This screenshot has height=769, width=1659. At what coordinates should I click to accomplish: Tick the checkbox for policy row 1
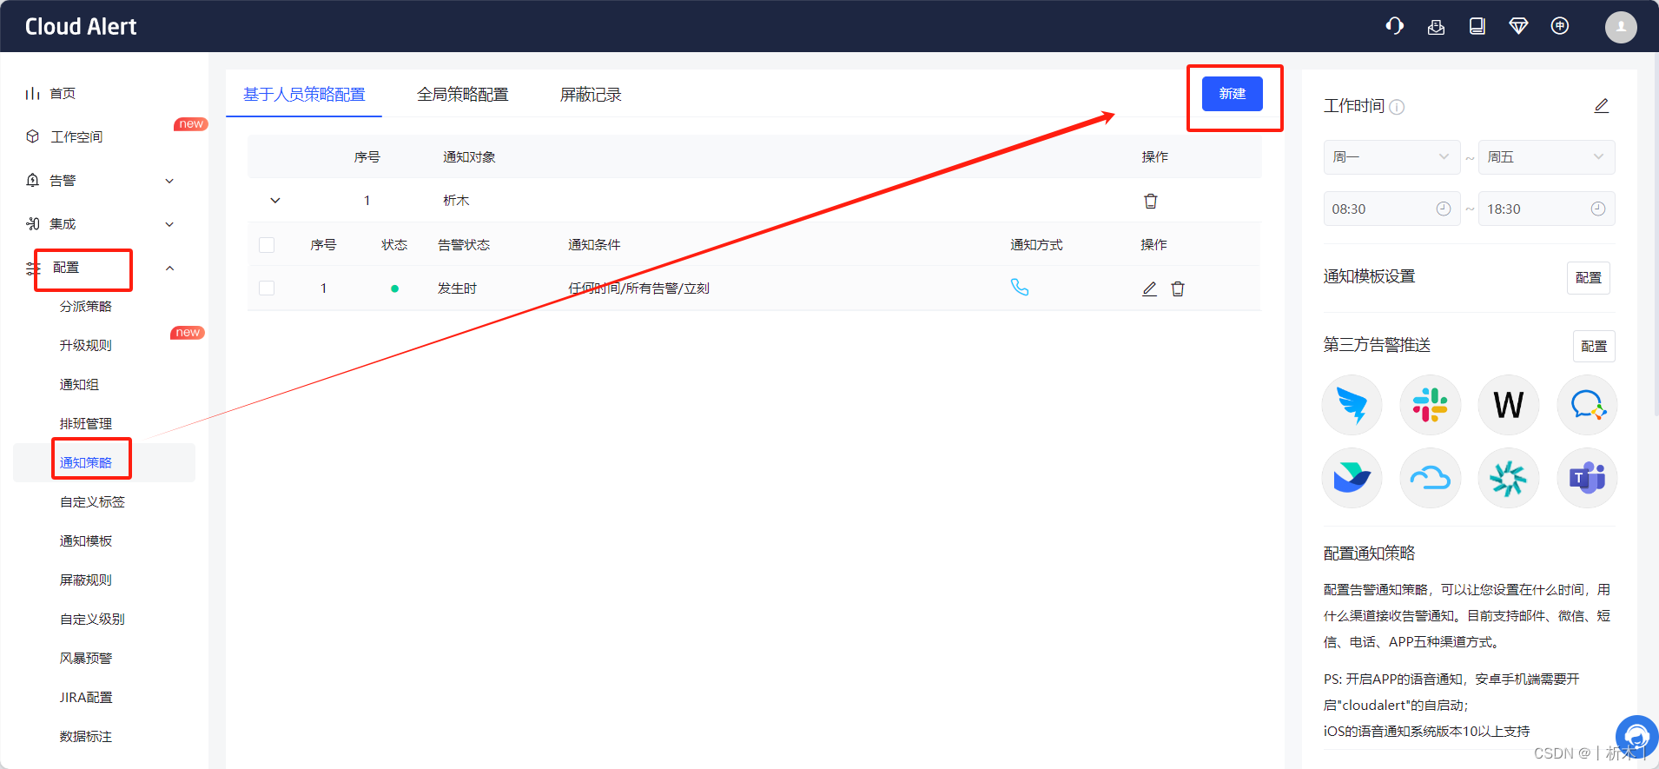267,288
